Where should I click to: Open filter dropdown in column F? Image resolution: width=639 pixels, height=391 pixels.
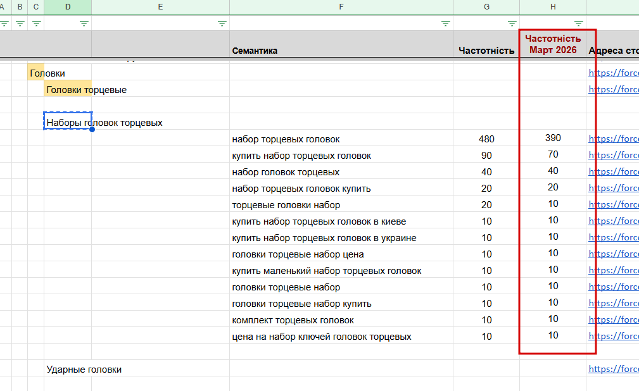pyautogui.click(x=446, y=23)
